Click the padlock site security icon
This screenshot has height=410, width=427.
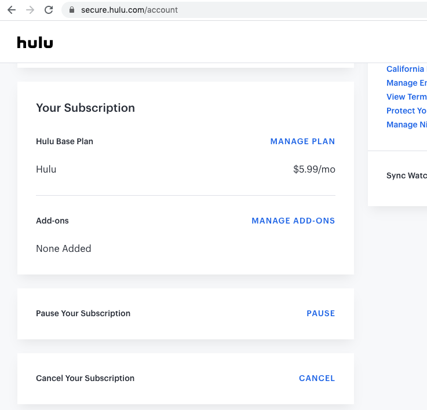click(72, 10)
